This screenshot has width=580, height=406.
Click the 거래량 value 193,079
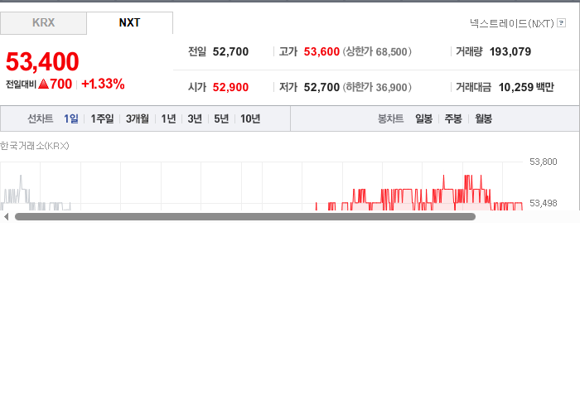click(510, 51)
